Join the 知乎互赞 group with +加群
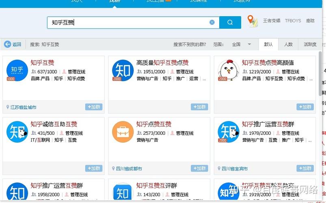Image resolution: width=326 pixels, height=203 pixels. [94, 107]
